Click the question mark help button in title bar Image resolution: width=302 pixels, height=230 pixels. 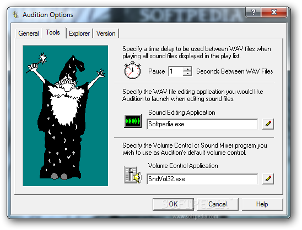click(254, 12)
